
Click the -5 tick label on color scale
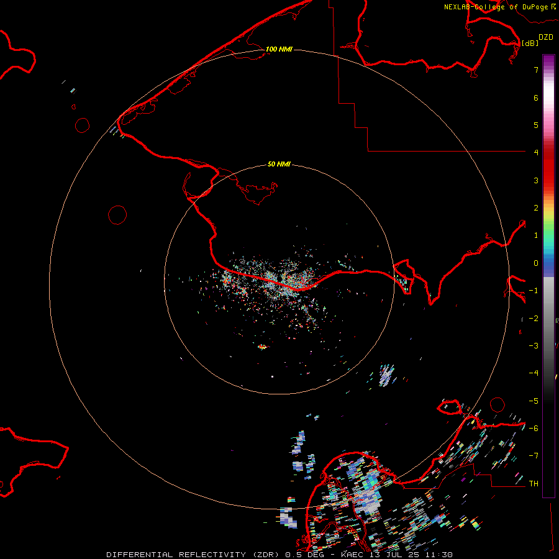point(534,401)
